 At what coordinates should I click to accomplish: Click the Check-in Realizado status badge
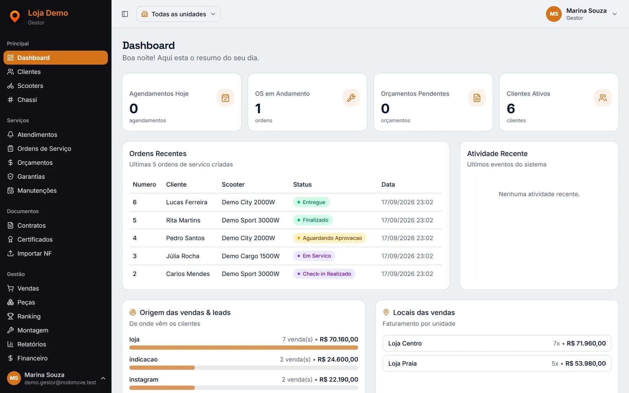point(324,274)
